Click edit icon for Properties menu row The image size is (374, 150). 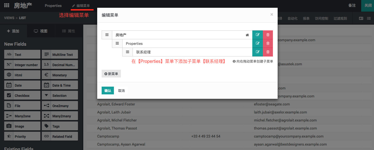click(x=258, y=43)
